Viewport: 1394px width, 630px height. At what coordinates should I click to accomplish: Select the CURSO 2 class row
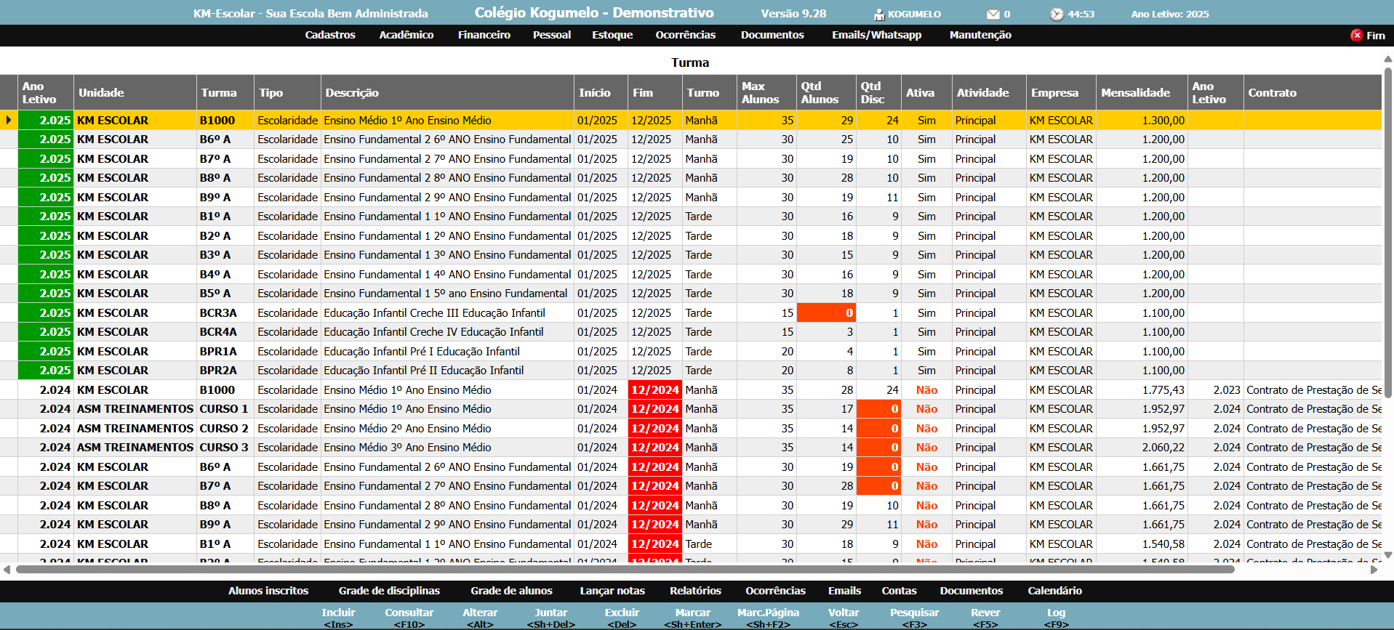[224, 429]
